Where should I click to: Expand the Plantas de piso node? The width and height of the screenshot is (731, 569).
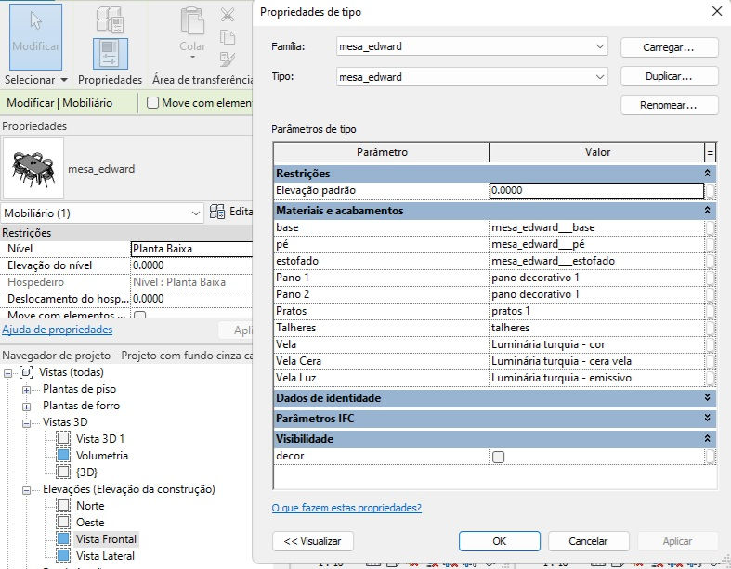point(27,390)
